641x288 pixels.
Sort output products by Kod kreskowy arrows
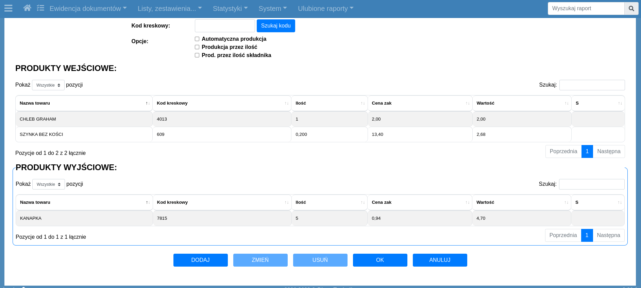tap(286, 202)
